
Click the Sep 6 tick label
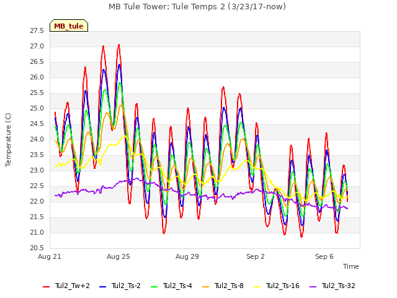tap(324, 256)
